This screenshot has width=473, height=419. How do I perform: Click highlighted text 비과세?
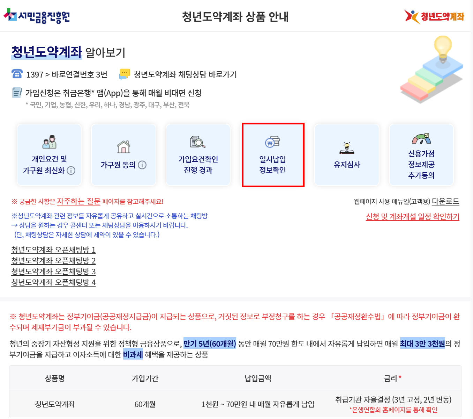pos(133,355)
